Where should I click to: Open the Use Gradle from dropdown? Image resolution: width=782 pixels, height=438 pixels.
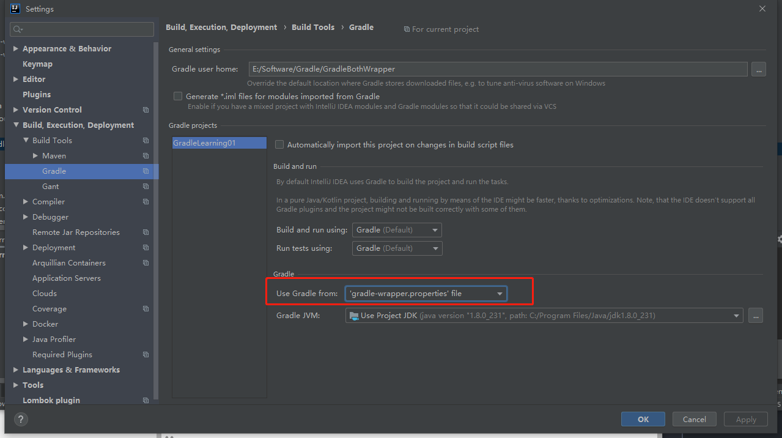tap(426, 294)
